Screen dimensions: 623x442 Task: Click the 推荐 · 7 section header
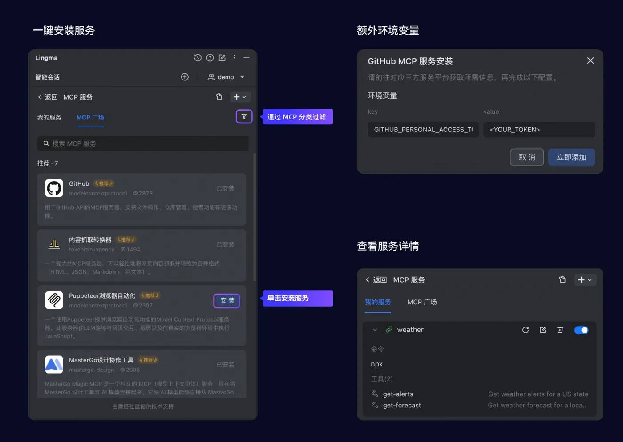[48, 163]
